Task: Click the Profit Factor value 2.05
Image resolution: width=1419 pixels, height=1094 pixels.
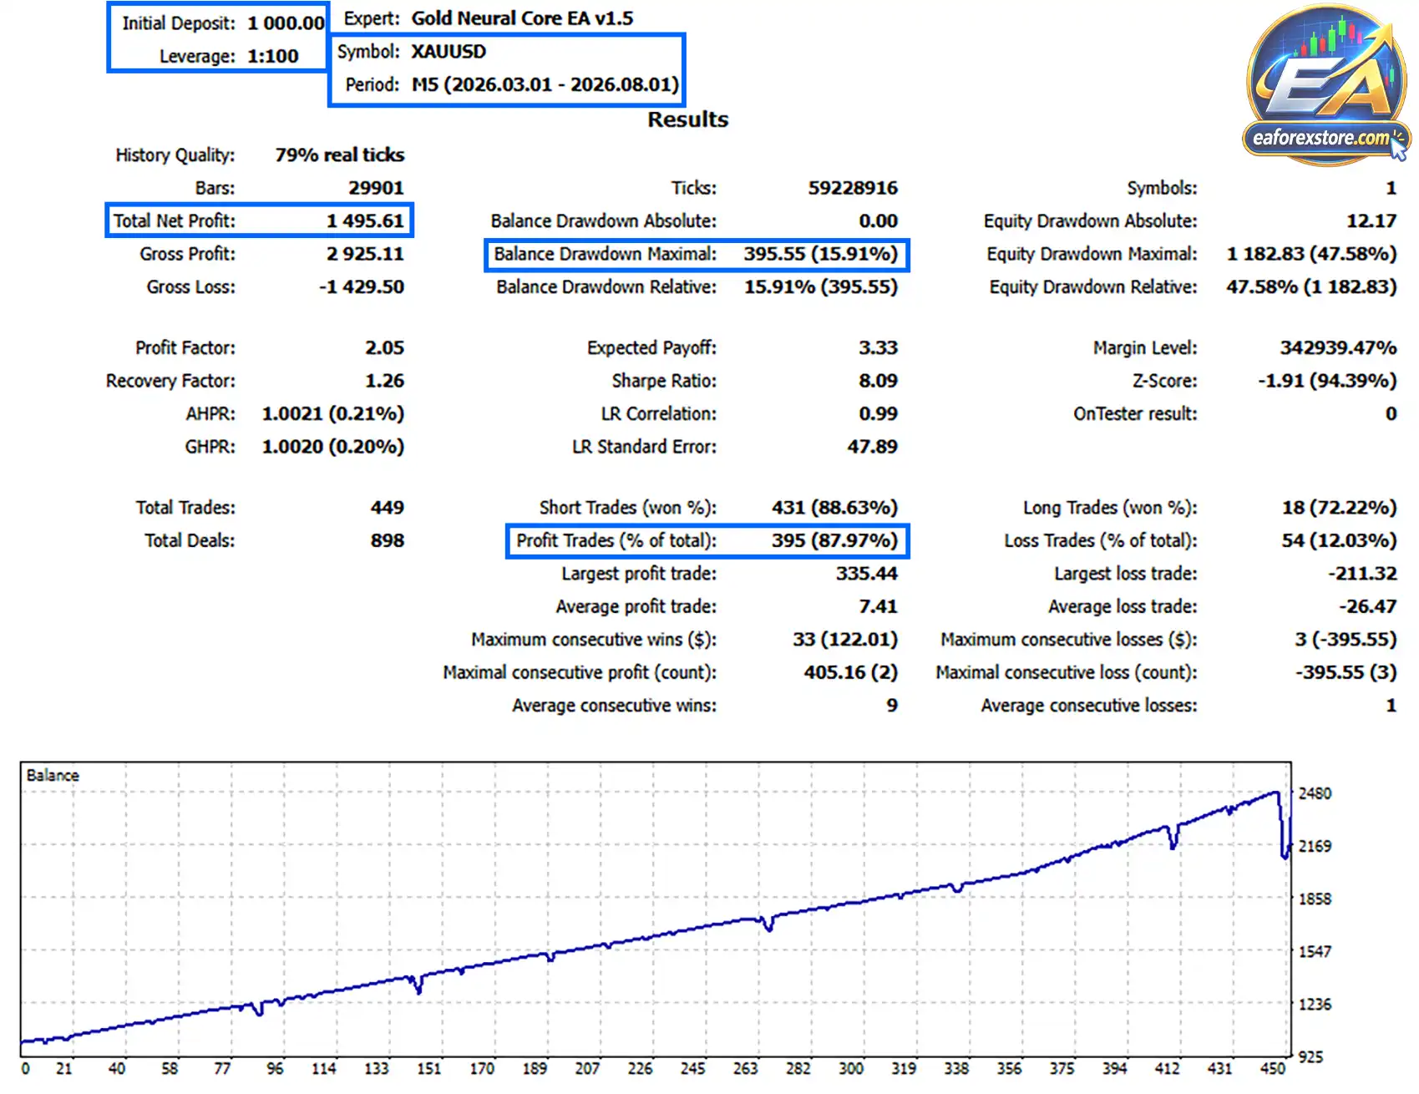Action: click(384, 347)
